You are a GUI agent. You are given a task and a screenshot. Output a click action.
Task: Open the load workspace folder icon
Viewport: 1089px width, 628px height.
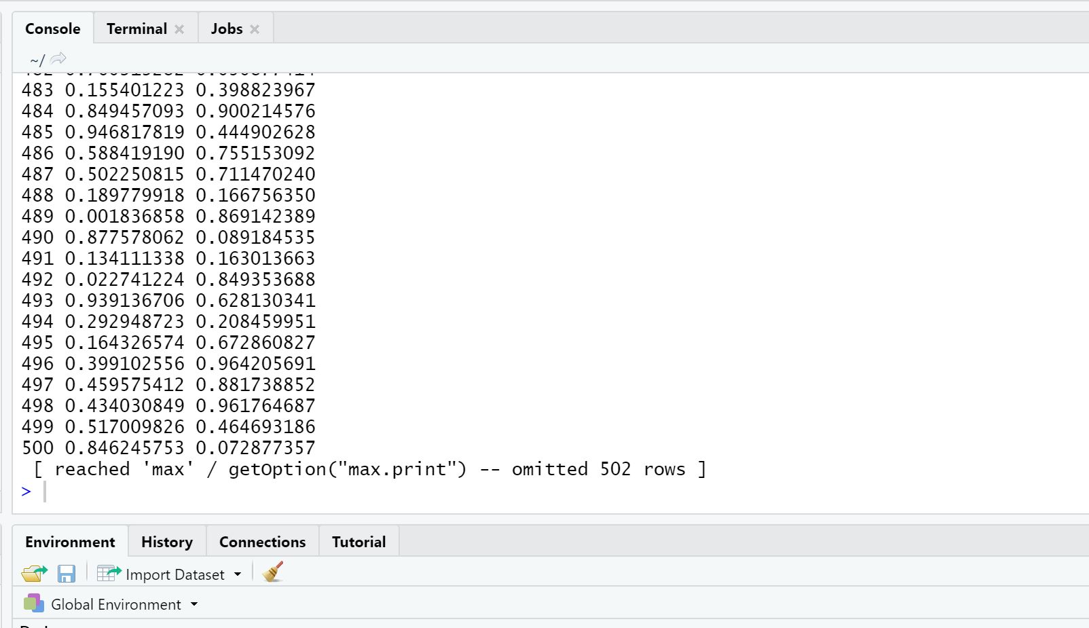34,574
